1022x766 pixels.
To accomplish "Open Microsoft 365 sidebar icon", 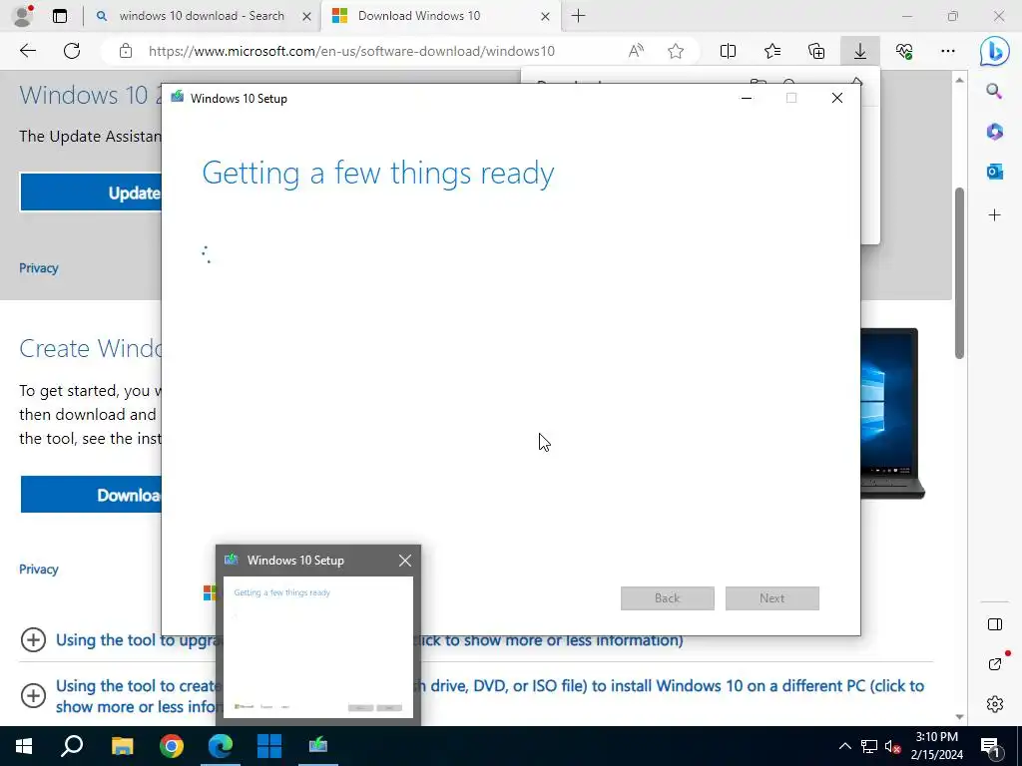I will [x=994, y=132].
